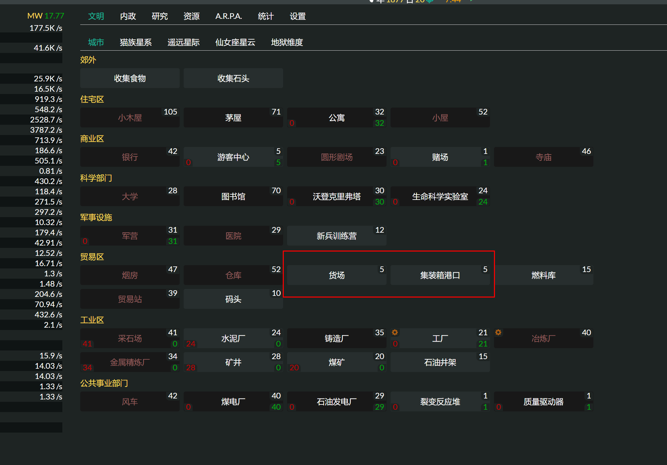Click the 收集石头 button
The image size is (667, 465).
pos(233,78)
